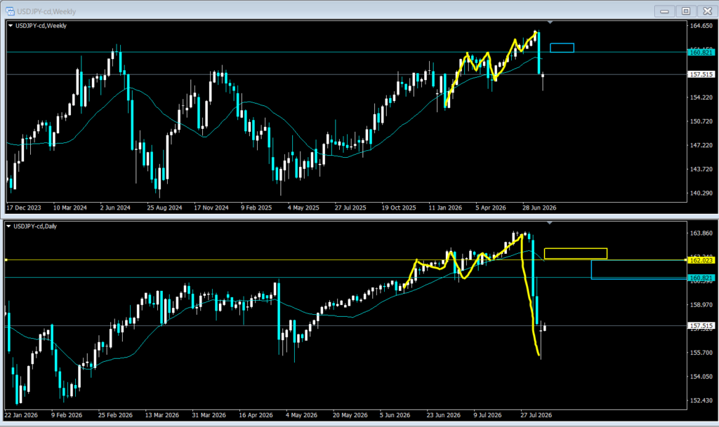
Task: Click the 154.220 level on the weekly price scale
Action: pos(701,97)
